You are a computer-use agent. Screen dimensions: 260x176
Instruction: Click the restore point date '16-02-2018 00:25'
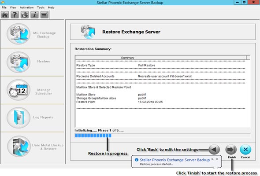150,102
